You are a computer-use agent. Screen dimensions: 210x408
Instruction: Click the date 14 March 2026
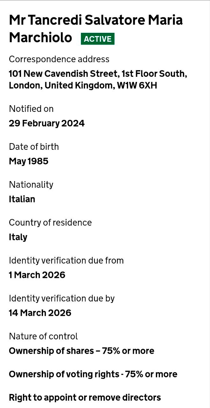tap(40, 313)
